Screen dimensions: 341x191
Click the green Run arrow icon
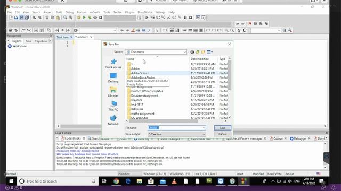coord(84,18)
